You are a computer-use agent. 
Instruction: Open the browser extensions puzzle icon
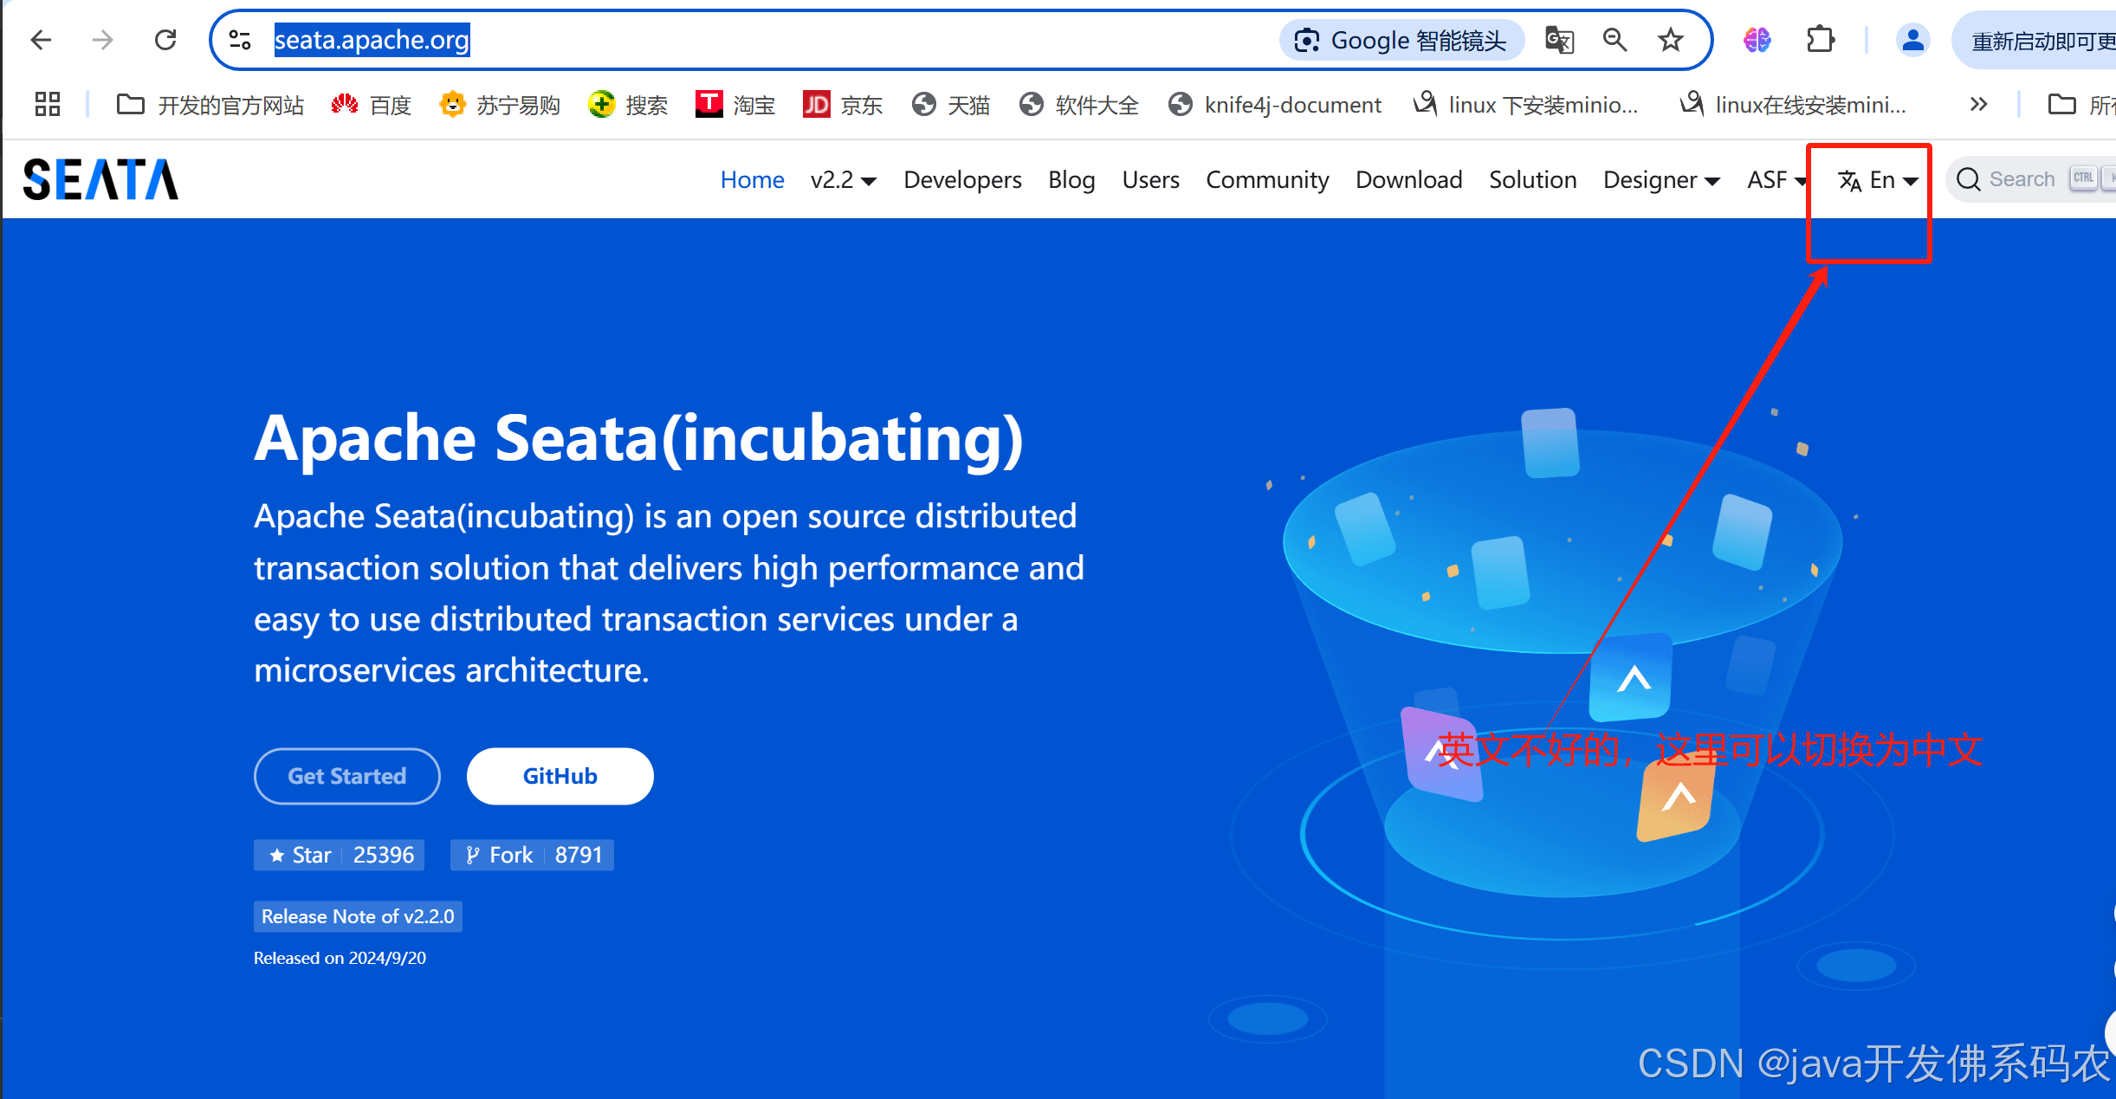tap(1820, 40)
